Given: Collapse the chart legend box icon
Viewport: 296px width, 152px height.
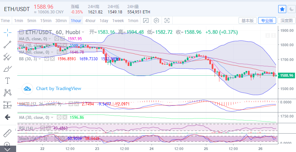Looking at the screenshot, I should point(21,32).
